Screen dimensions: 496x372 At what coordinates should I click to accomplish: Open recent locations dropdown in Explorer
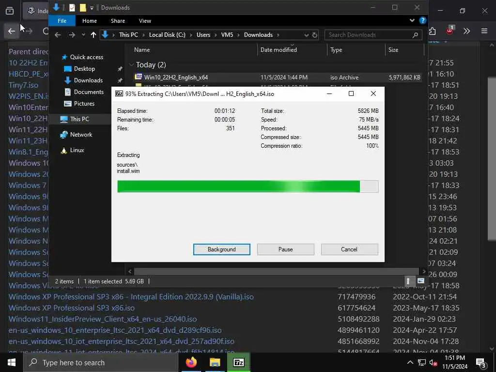(83, 35)
